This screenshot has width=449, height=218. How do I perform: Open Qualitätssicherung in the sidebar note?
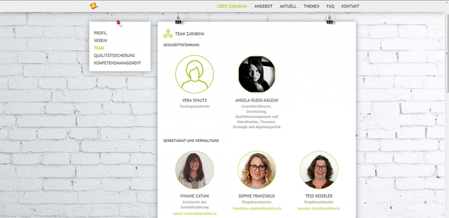pyautogui.click(x=114, y=56)
